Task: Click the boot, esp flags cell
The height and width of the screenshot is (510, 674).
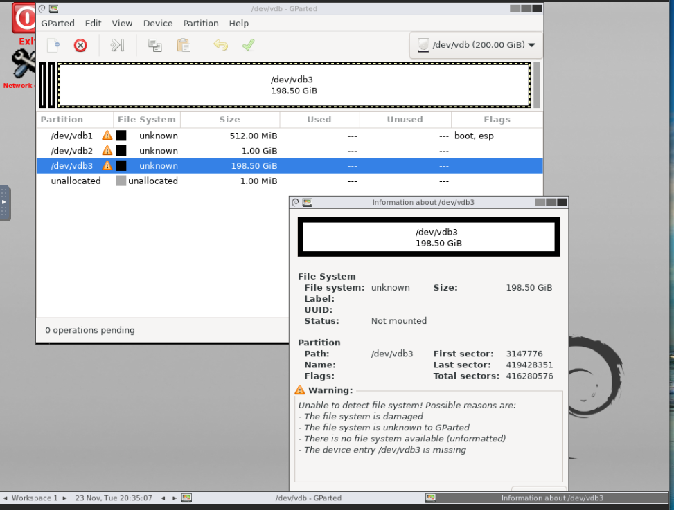Action: pos(474,136)
